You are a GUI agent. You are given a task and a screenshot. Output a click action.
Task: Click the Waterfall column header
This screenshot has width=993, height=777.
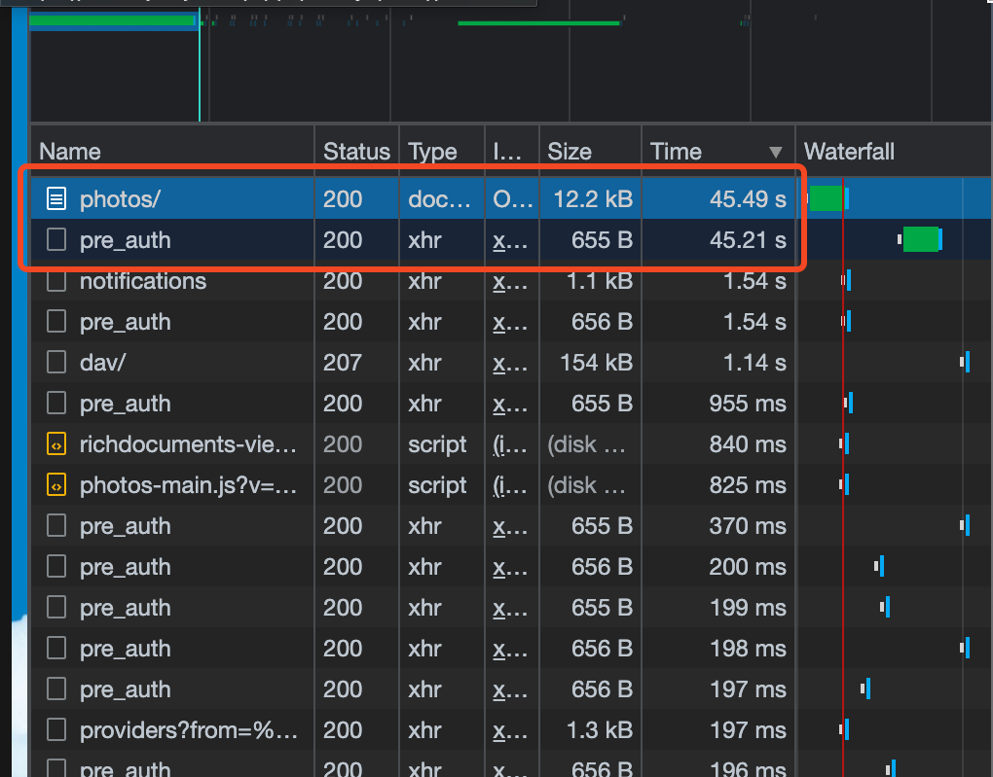pyautogui.click(x=849, y=152)
